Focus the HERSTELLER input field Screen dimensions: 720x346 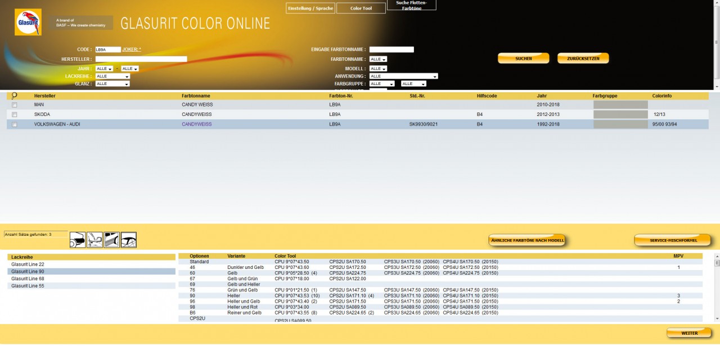click(141, 59)
